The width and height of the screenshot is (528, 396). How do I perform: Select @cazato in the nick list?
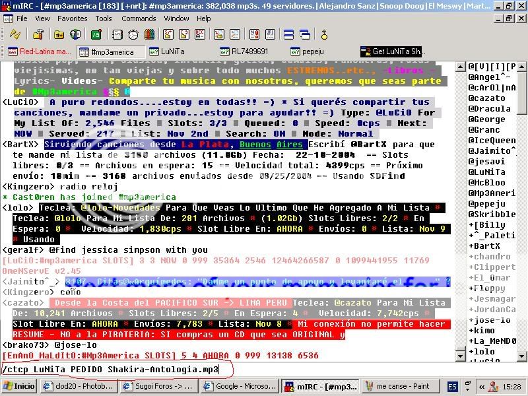tap(486, 98)
